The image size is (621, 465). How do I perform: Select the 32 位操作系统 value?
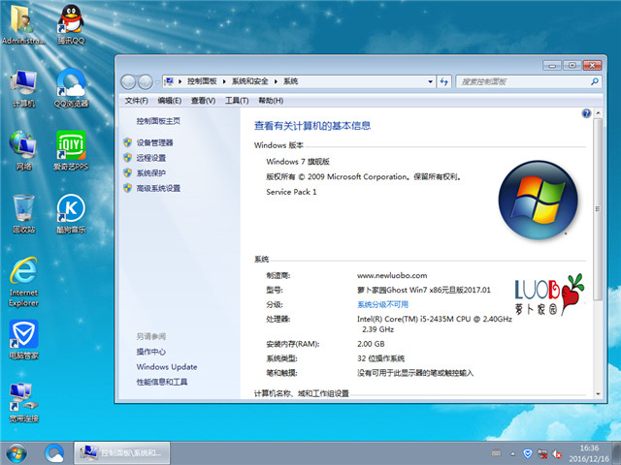pyautogui.click(x=380, y=358)
